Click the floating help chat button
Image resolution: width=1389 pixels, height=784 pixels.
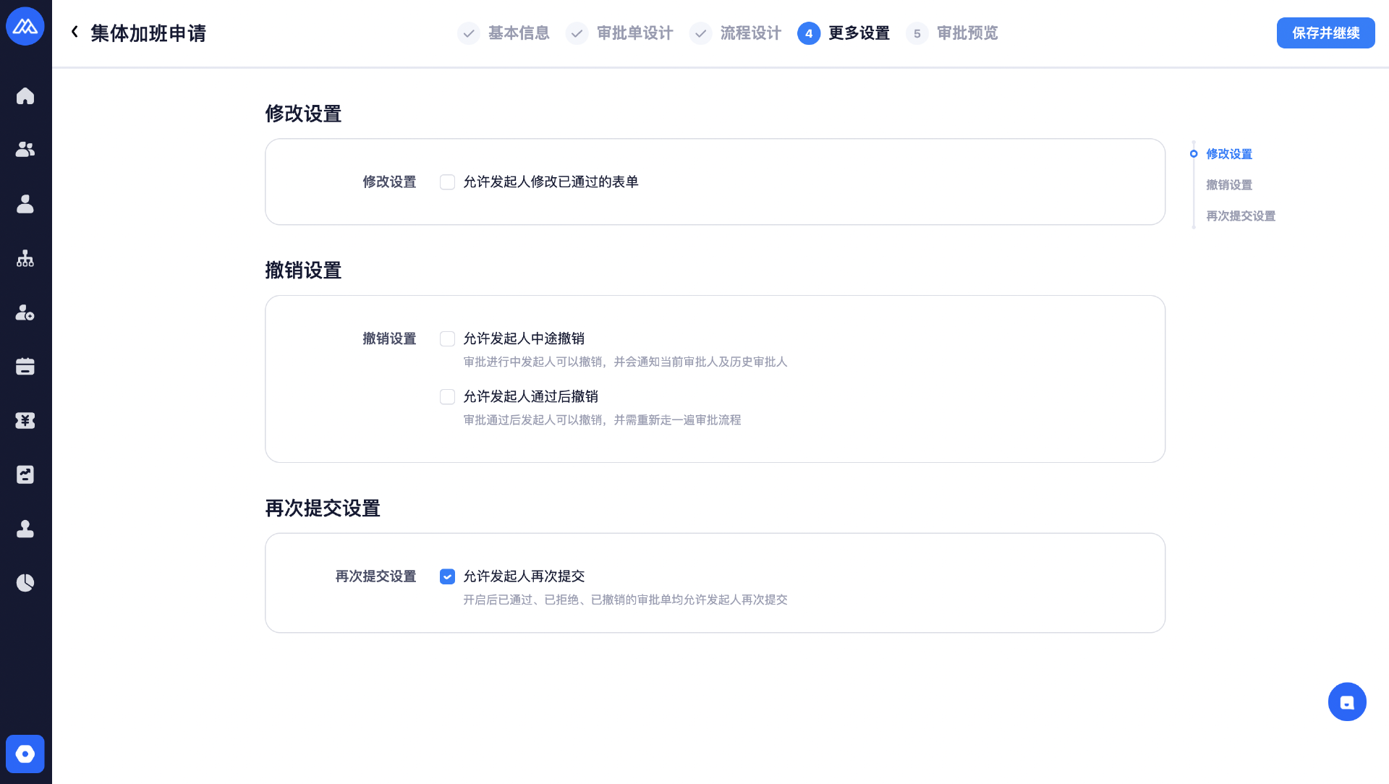pyautogui.click(x=1347, y=702)
